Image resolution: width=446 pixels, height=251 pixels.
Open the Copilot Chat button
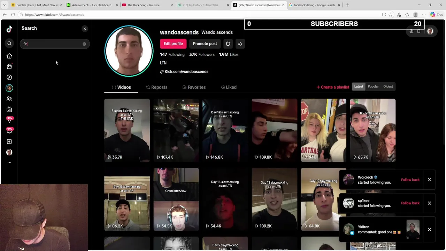[437, 15]
